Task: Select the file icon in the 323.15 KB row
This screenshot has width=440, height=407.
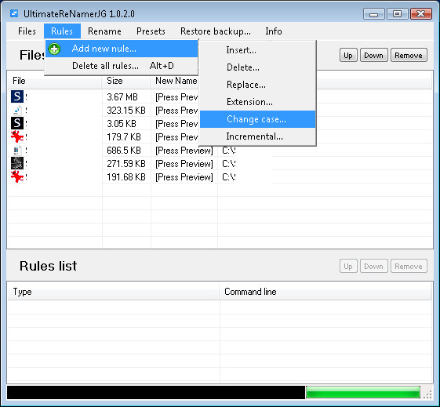Action: click(x=17, y=110)
